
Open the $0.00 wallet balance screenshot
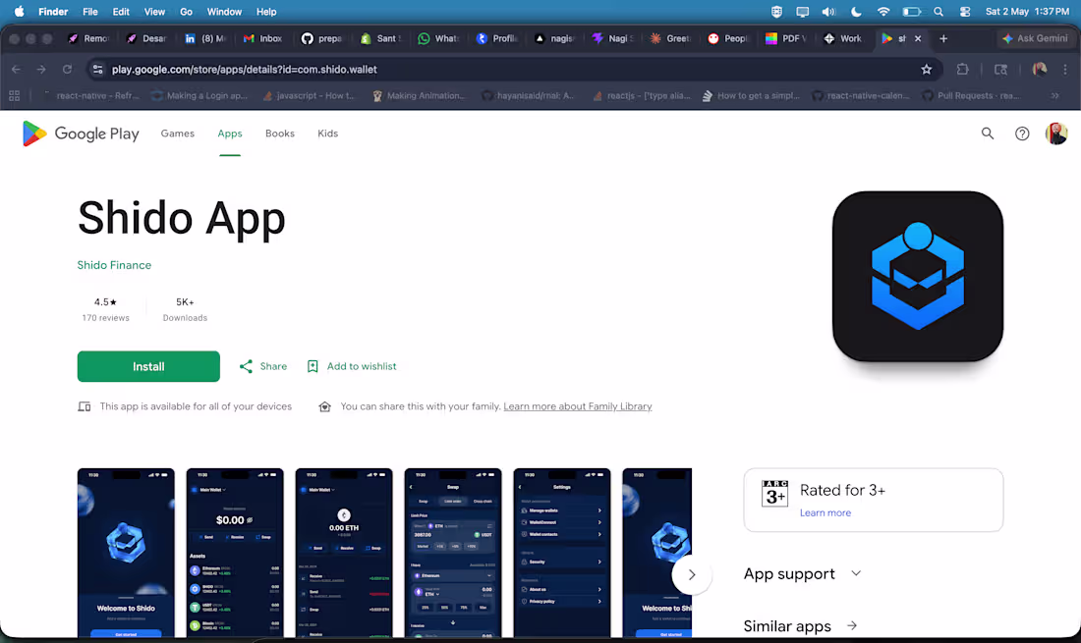pyautogui.click(x=235, y=553)
